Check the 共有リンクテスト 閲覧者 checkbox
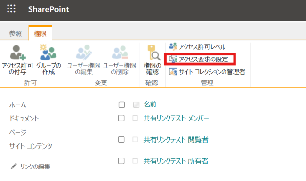This screenshot has height=181, width=306. [121, 139]
